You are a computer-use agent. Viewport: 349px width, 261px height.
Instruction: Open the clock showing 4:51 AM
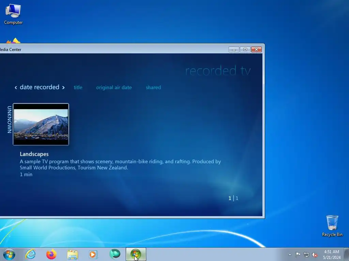point(332,255)
